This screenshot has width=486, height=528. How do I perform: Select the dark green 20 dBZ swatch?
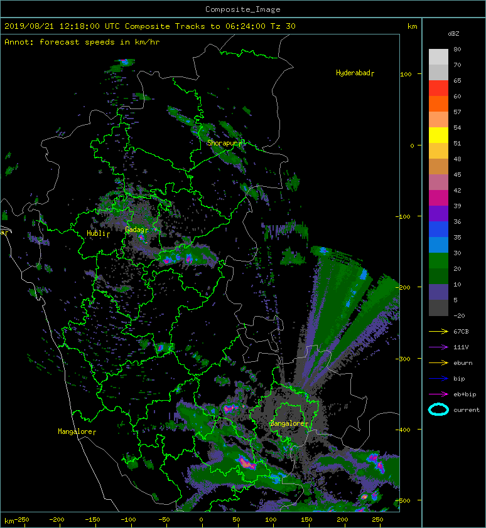438,276
